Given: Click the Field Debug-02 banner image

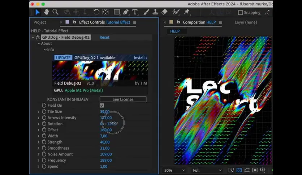Looking at the screenshot, I should click(100, 71).
